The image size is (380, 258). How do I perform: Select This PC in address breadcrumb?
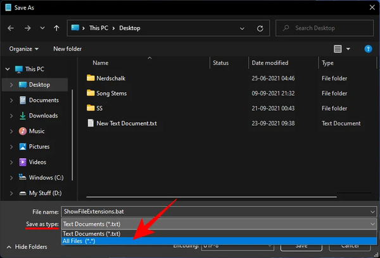(99, 28)
